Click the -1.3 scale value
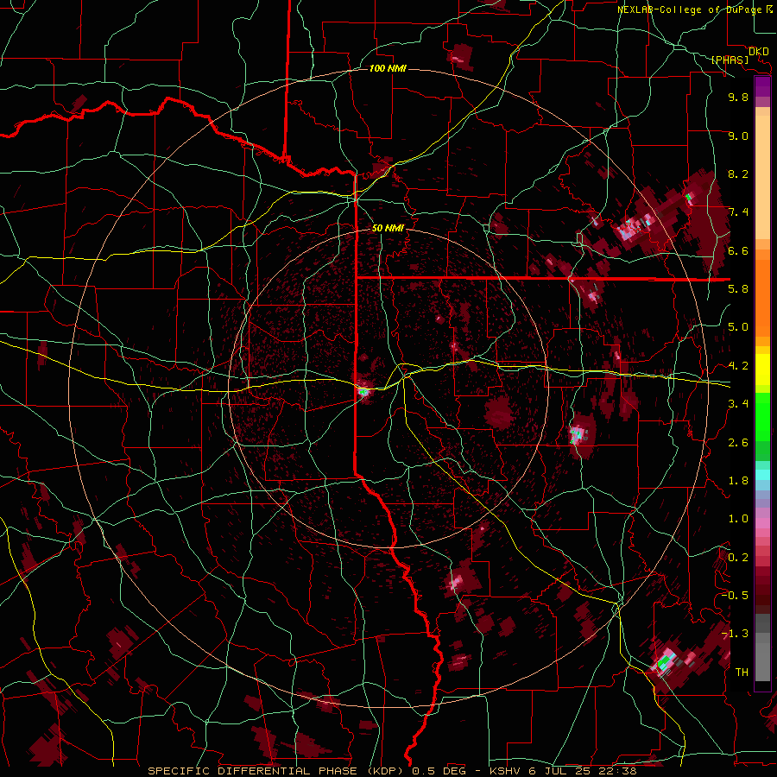Image resolution: width=777 pixels, height=777 pixels. click(x=735, y=634)
